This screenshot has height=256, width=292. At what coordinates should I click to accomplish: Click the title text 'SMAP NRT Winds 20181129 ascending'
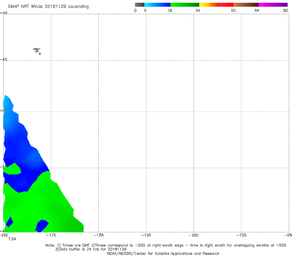(48, 7)
